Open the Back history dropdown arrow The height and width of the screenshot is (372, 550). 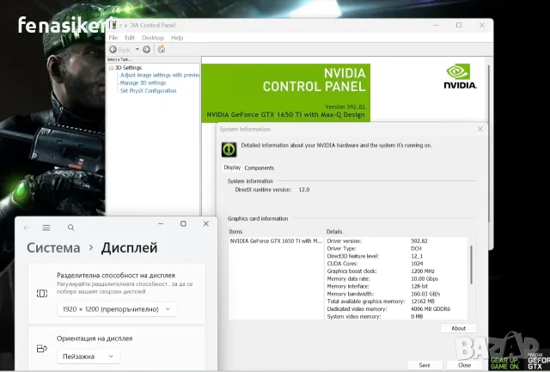137,50
